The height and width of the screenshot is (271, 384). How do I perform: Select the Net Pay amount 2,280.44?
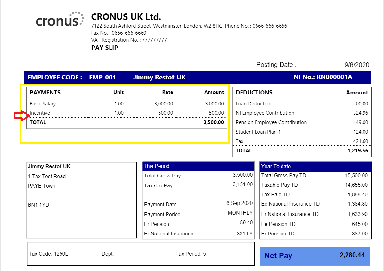pos(352,255)
